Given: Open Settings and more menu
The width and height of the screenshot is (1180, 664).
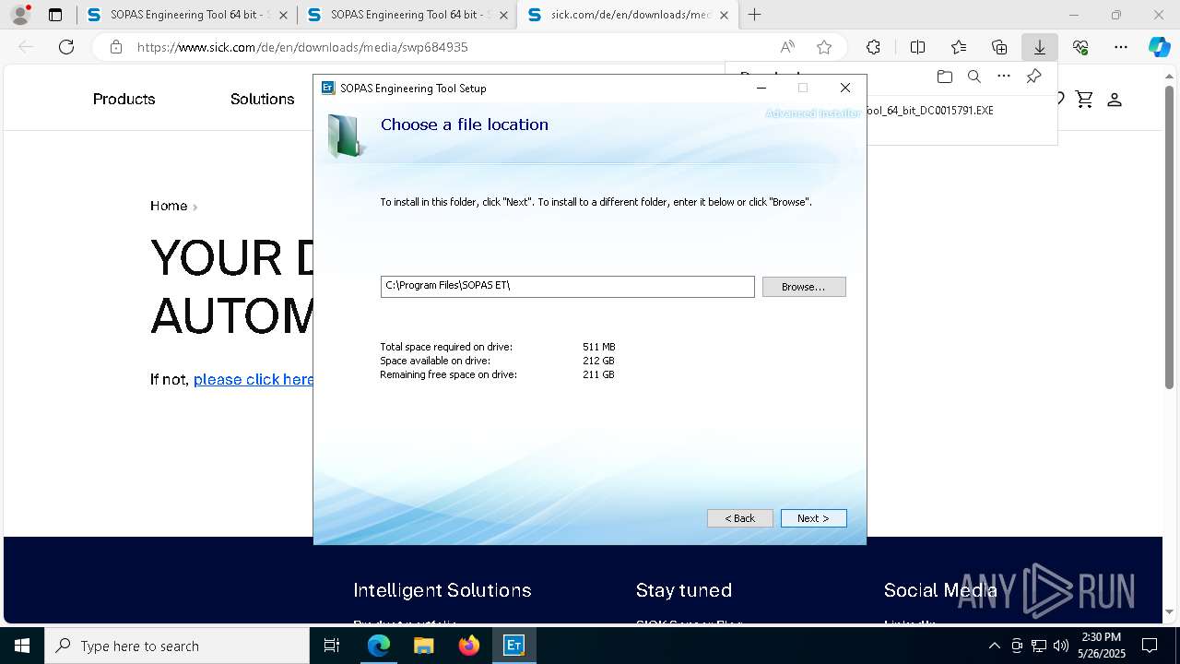Looking at the screenshot, I should 1121,47.
